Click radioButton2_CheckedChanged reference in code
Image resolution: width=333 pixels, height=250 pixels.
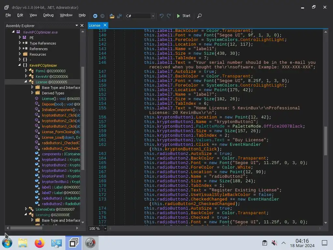200,204
